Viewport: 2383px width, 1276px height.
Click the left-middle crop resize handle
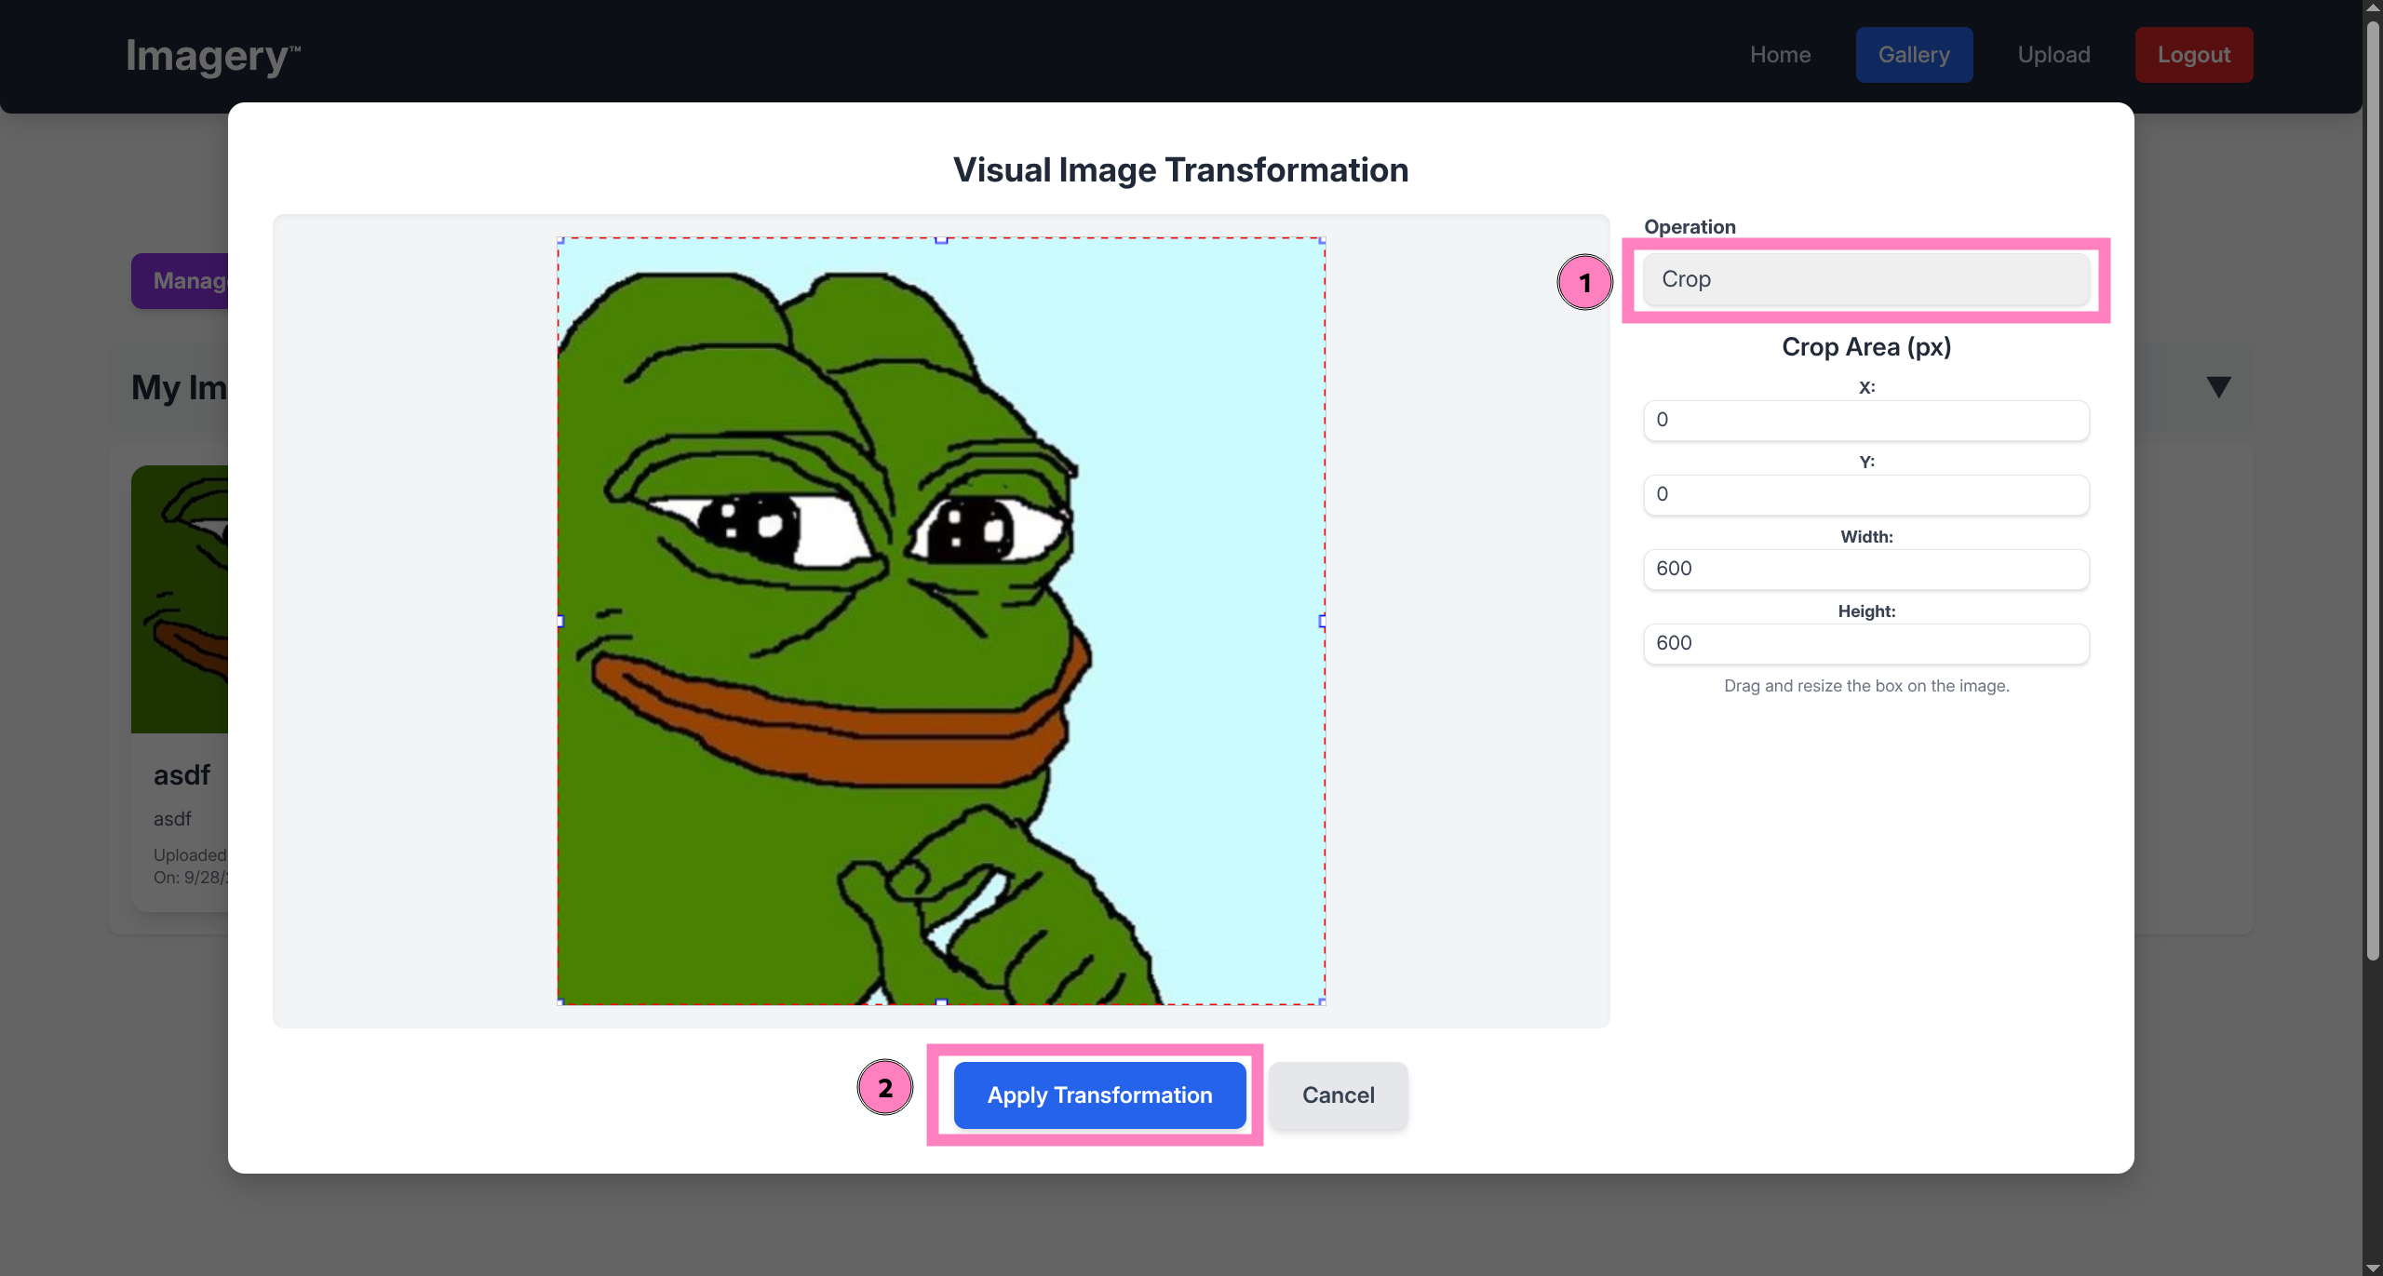pos(559,621)
